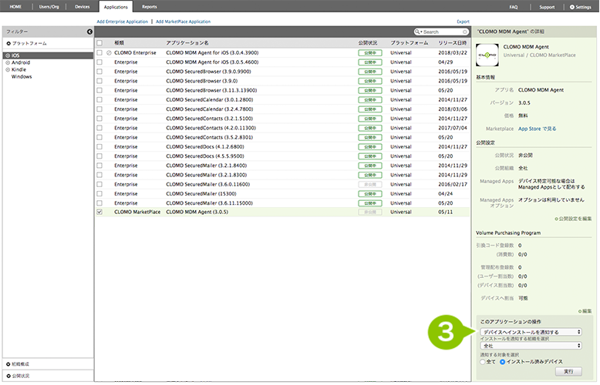Open the Applications tab

tap(116, 7)
